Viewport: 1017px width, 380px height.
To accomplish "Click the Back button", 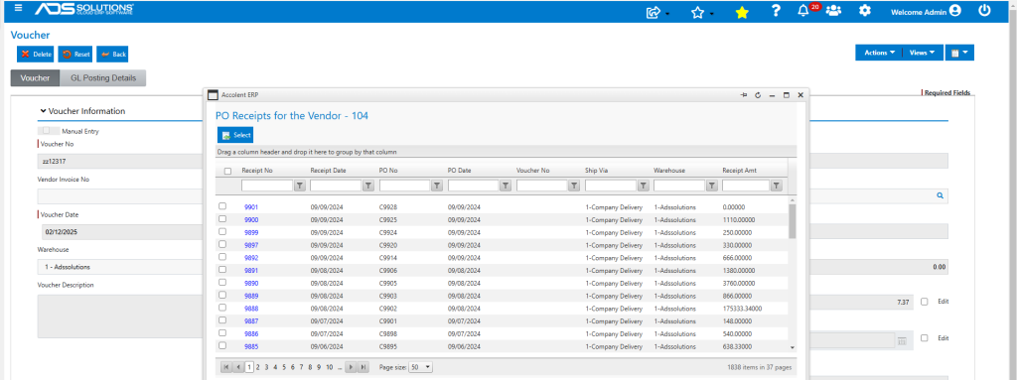I will (x=113, y=54).
